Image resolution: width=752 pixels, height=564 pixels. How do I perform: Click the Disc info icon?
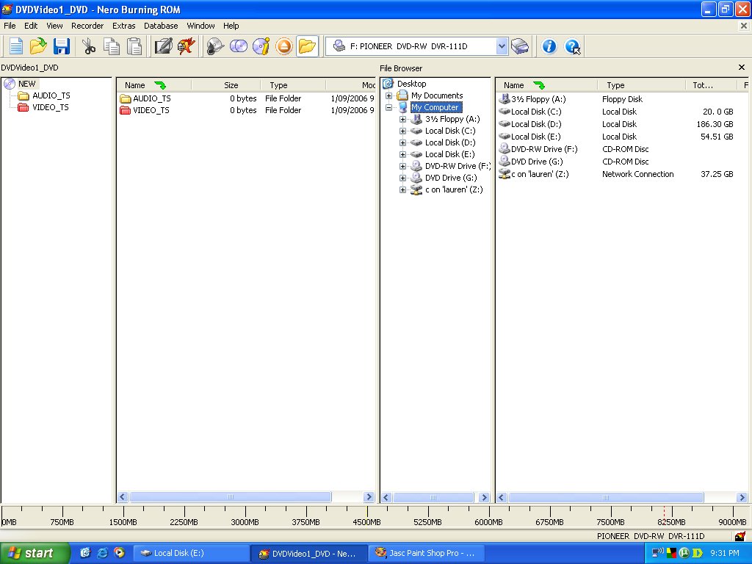pos(261,46)
